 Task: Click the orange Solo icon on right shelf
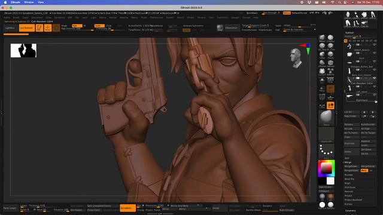pyautogui.click(x=330, y=106)
